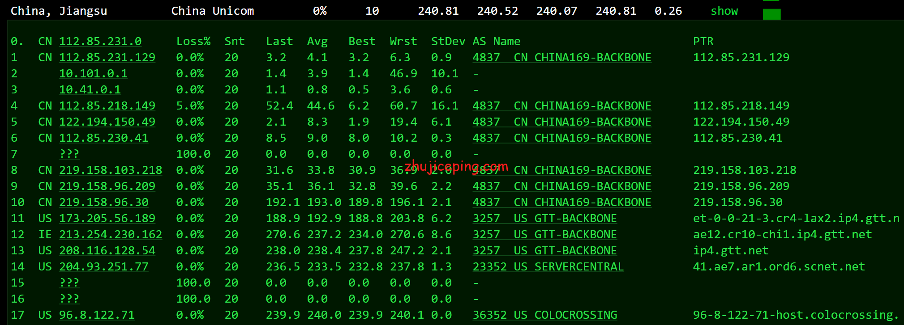The width and height of the screenshot is (904, 325).
Task: Select the Wrst column header
Action: (403, 42)
